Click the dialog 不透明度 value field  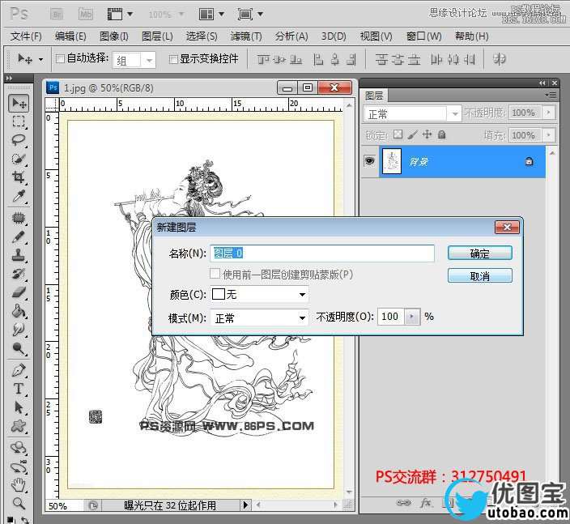click(391, 317)
